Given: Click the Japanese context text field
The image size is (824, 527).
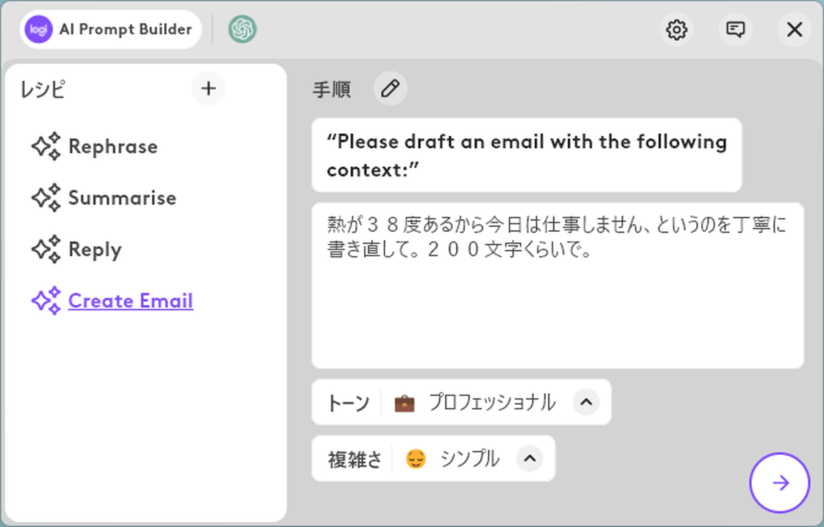Looking at the screenshot, I should click(x=557, y=302).
